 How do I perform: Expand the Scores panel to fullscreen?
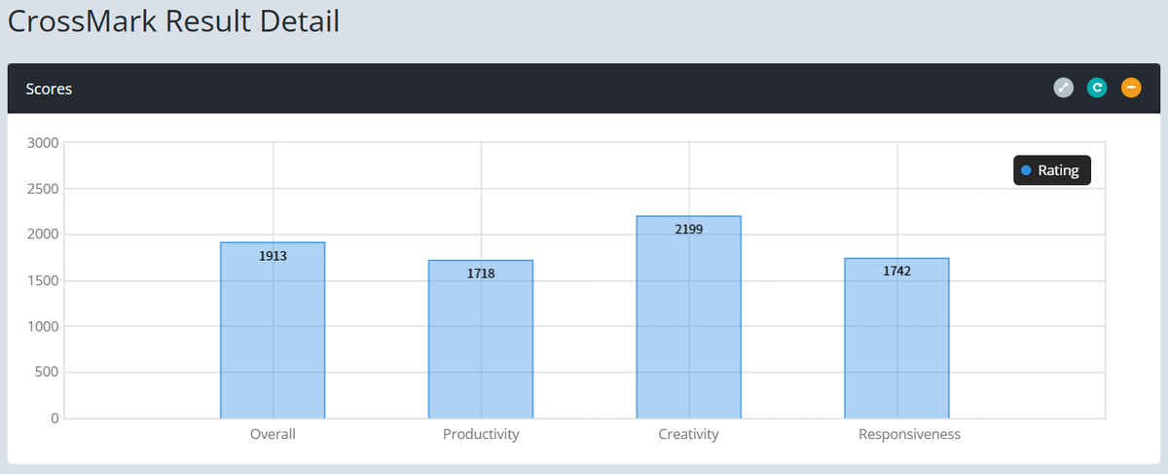point(1064,89)
